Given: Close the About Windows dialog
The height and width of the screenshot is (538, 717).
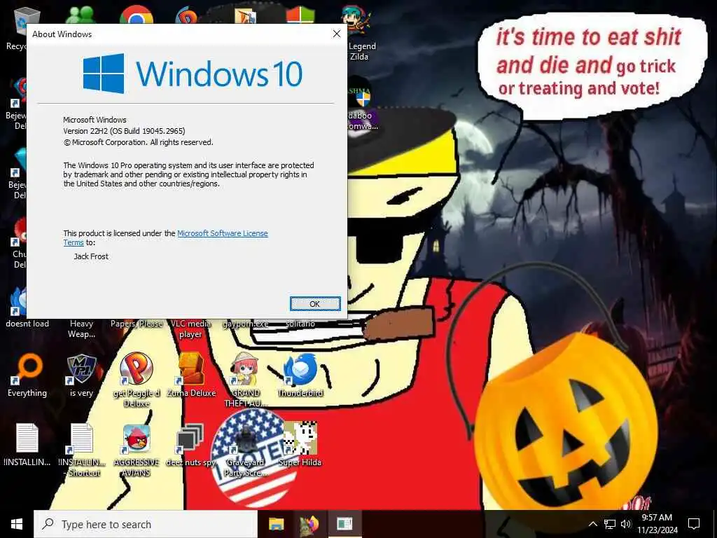Looking at the screenshot, I should point(337,34).
